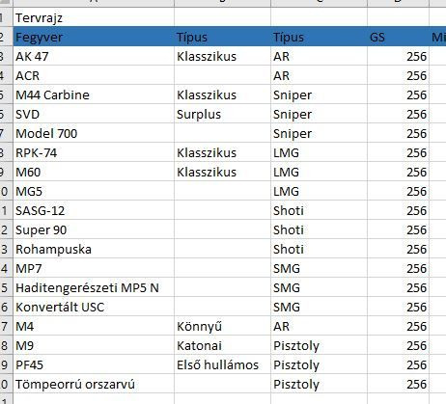This screenshot has height=404, width=446.
Task: Click Klasszikus in the RPK-74 row
Action: coord(222,152)
